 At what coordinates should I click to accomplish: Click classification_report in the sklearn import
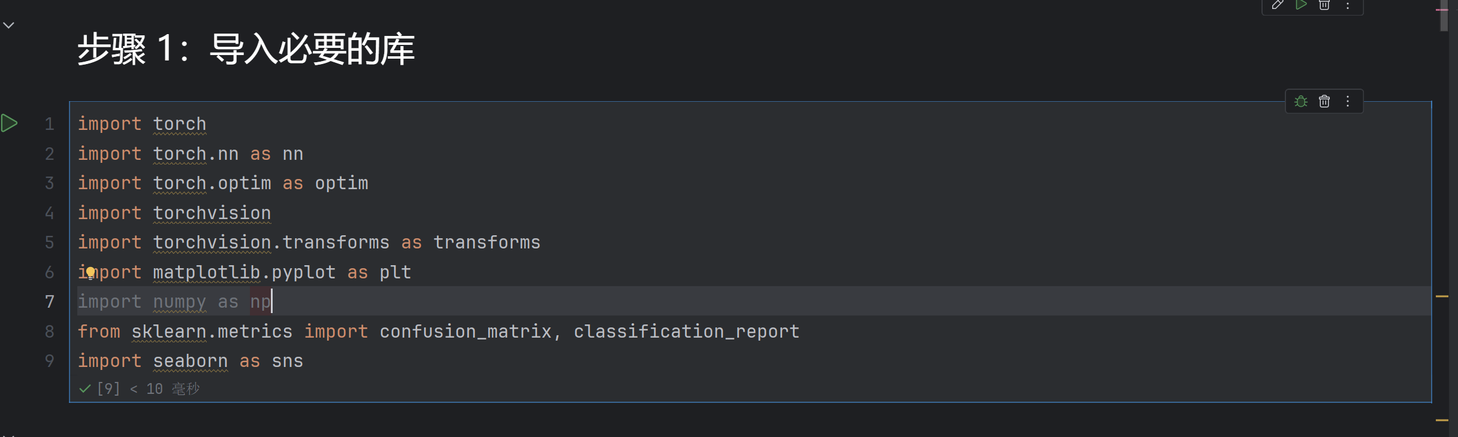coord(686,332)
